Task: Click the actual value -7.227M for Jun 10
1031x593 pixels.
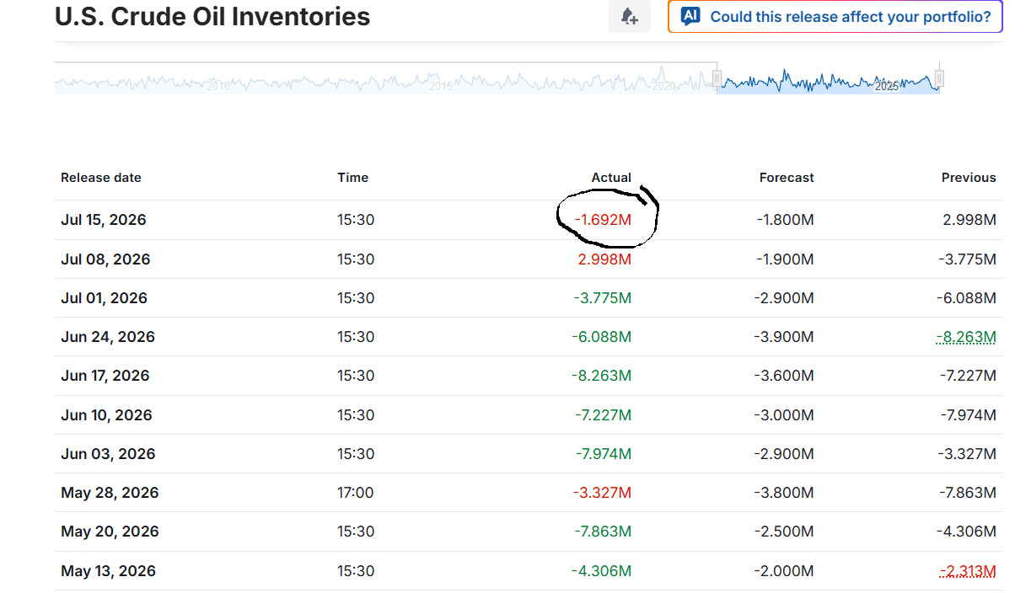Action: 602,415
